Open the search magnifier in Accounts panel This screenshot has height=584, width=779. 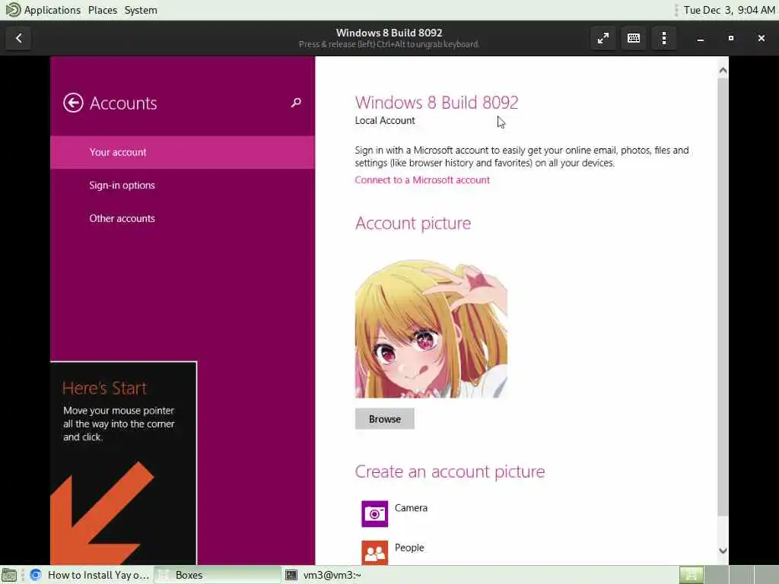coord(296,103)
